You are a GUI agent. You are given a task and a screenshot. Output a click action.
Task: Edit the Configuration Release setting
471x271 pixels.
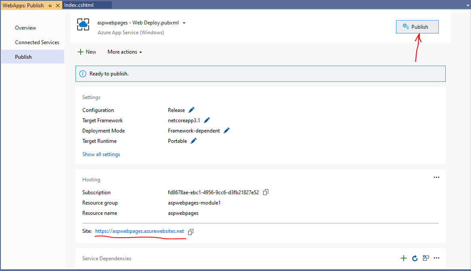point(191,110)
